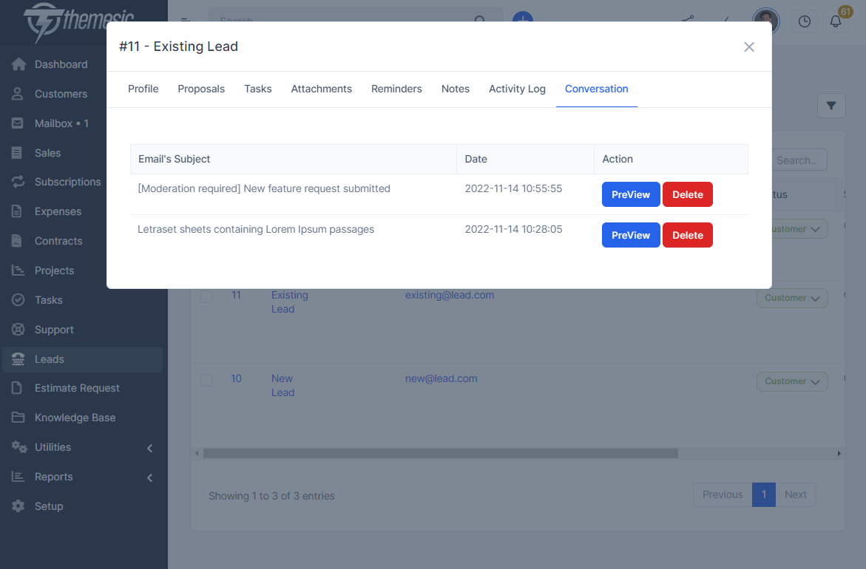The height and width of the screenshot is (569, 866).
Task: Click the Support lifebuoy icon
Action: pyautogui.click(x=18, y=330)
